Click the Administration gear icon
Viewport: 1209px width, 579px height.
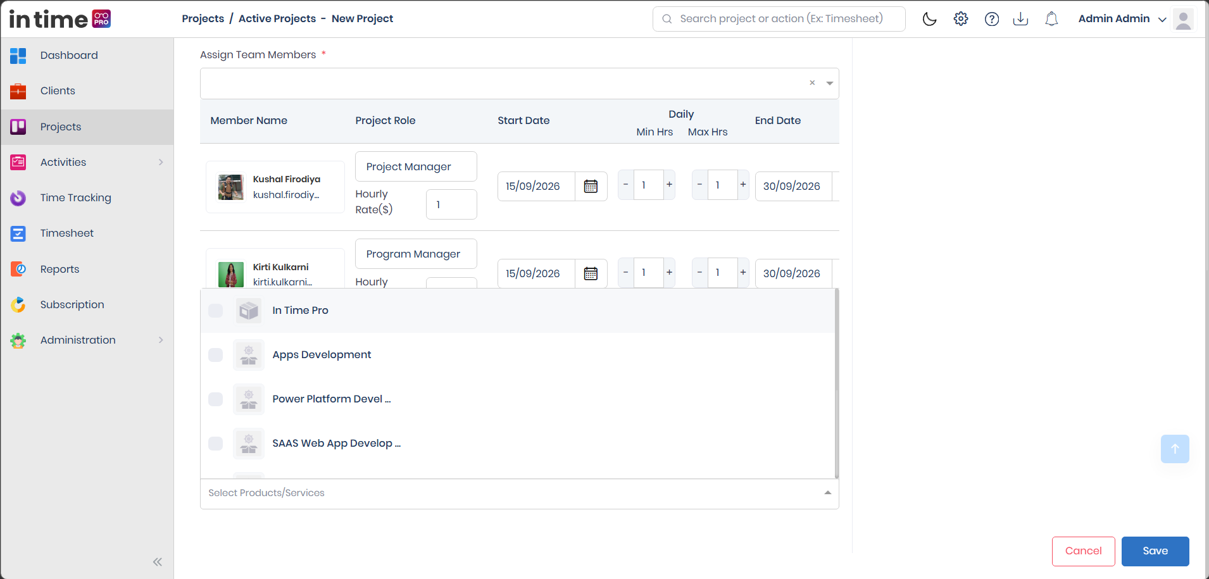click(x=18, y=340)
